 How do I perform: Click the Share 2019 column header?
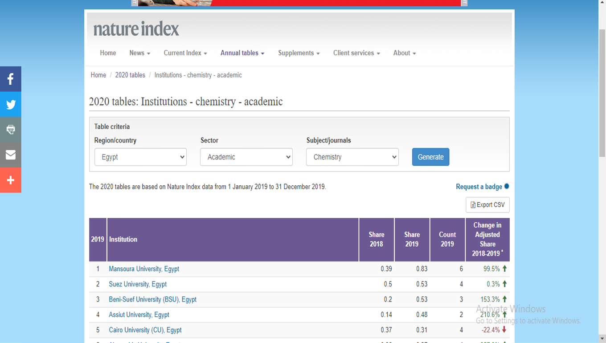coord(412,240)
